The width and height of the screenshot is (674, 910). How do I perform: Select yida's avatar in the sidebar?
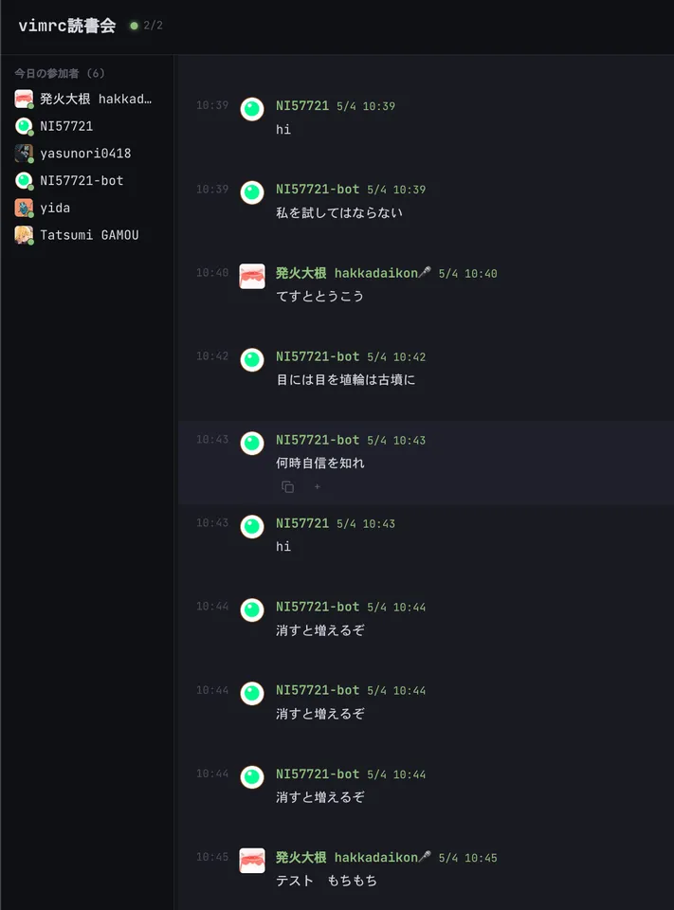(24, 208)
